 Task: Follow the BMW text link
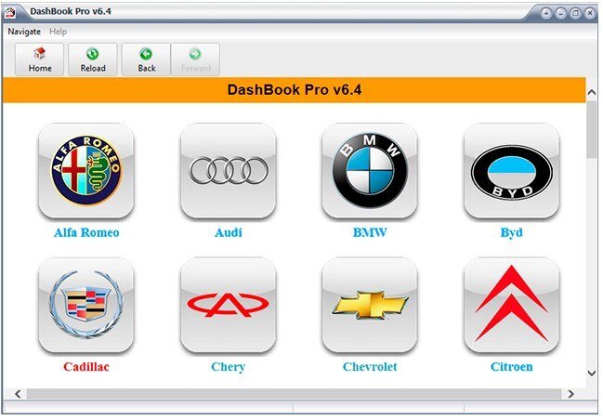370,232
